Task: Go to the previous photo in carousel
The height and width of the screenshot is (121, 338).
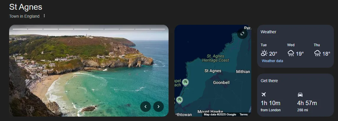Action: (146, 107)
